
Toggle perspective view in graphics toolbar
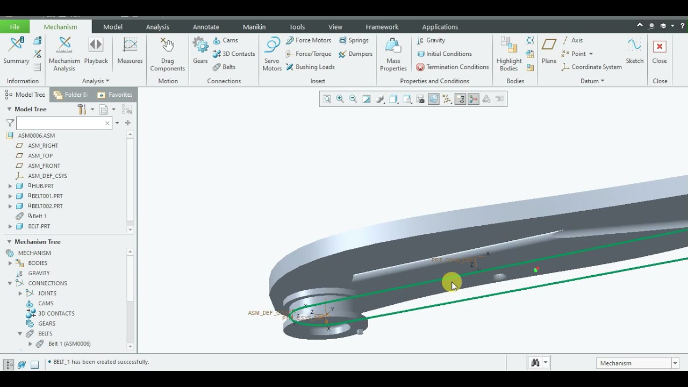[434, 99]
